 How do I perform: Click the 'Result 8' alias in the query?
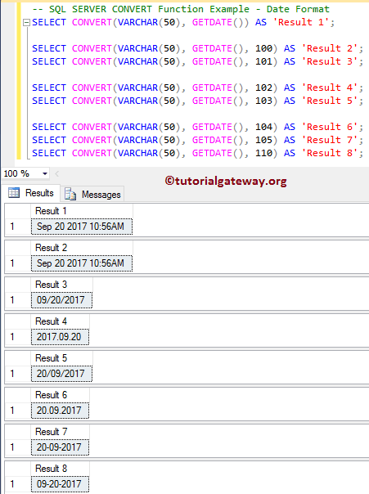330,153
